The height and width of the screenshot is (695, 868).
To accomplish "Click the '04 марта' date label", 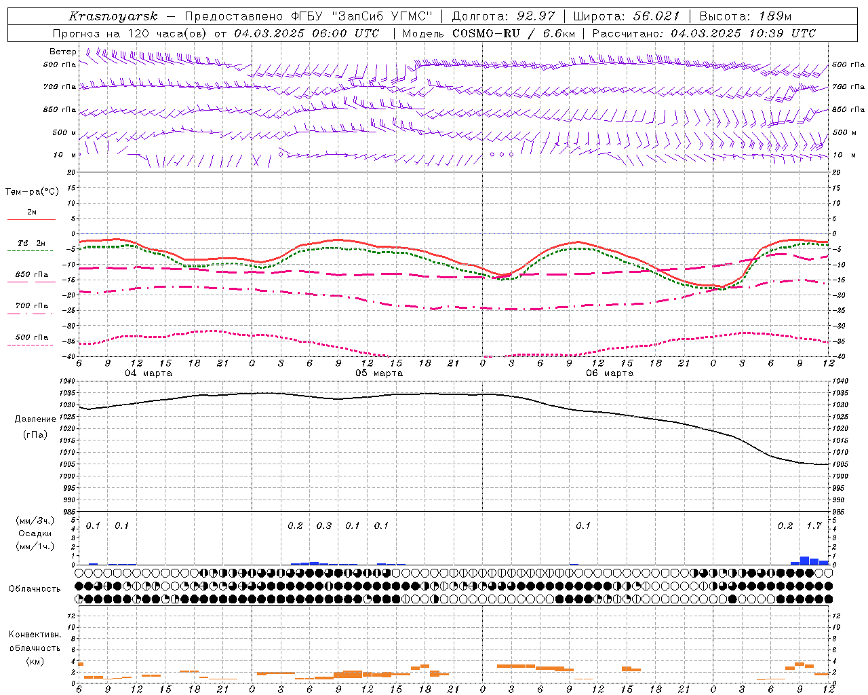I will pyautogui.click(x=149, y=373).
